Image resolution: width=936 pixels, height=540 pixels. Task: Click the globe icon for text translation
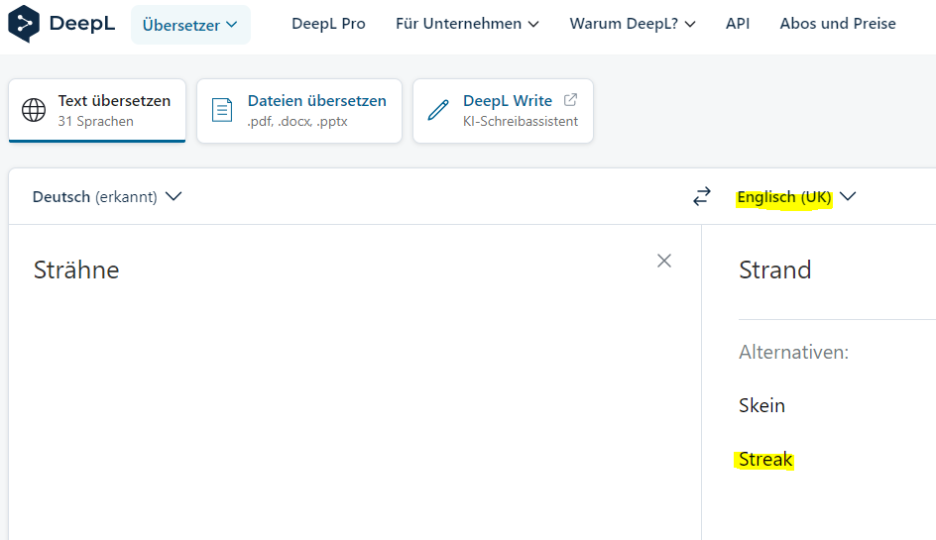point(34,111)
